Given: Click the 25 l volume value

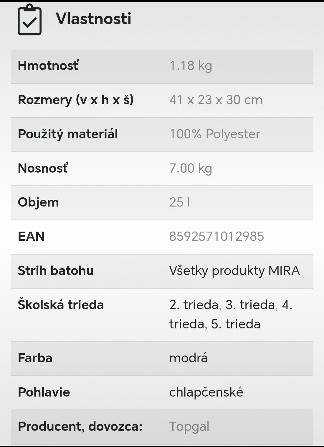Looking at the screenshot, I should click(180, 202).
